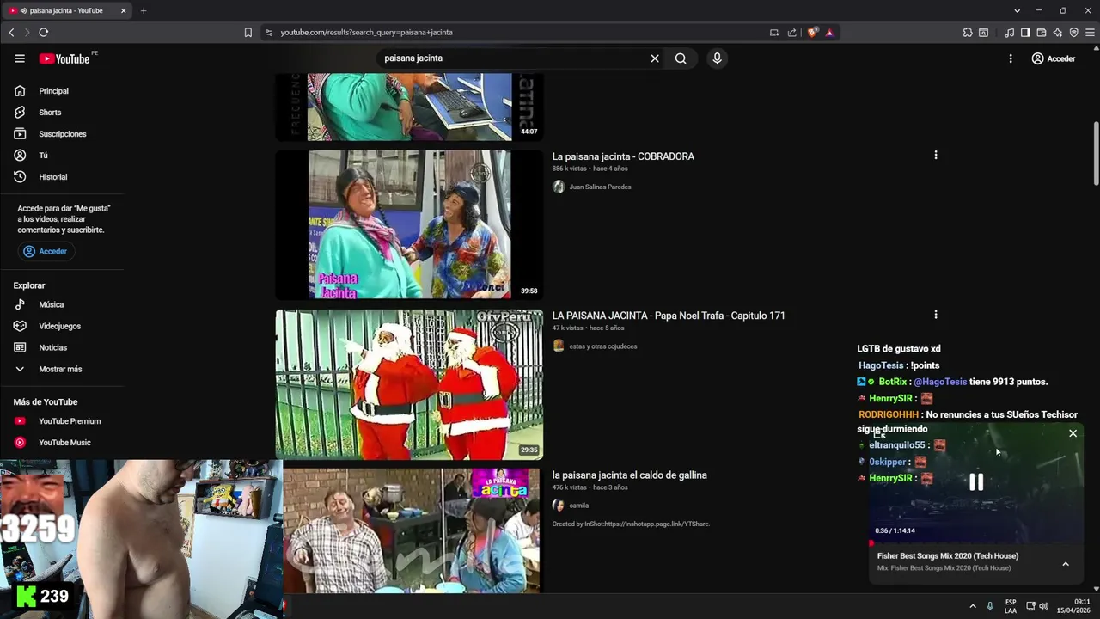Image resolution: width=1100 pixels, height=619 pixels.
Task: Reload the page
Action: click(x=43, y=33)
